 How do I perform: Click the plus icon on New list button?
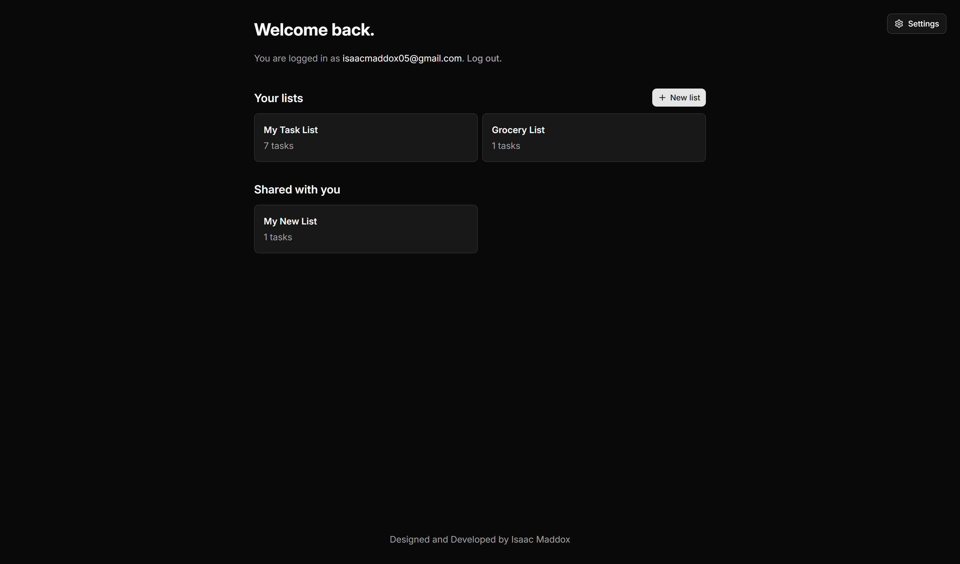pyautogui.click(x=662, y=97)
